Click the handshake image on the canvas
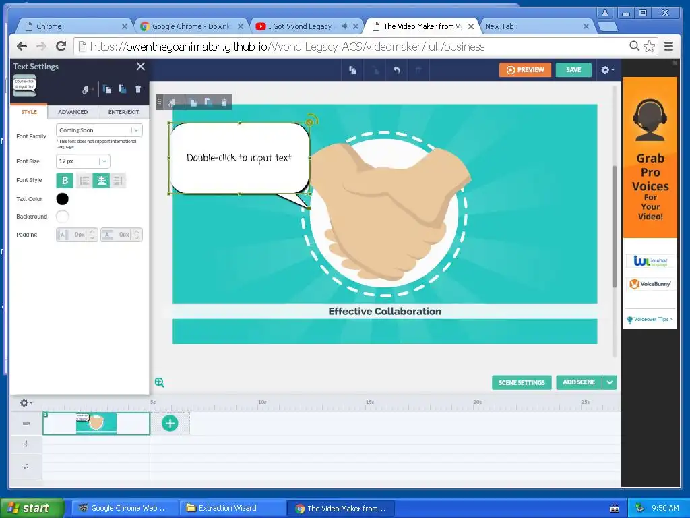Viewport: 690px width, 518px height. 389,211
